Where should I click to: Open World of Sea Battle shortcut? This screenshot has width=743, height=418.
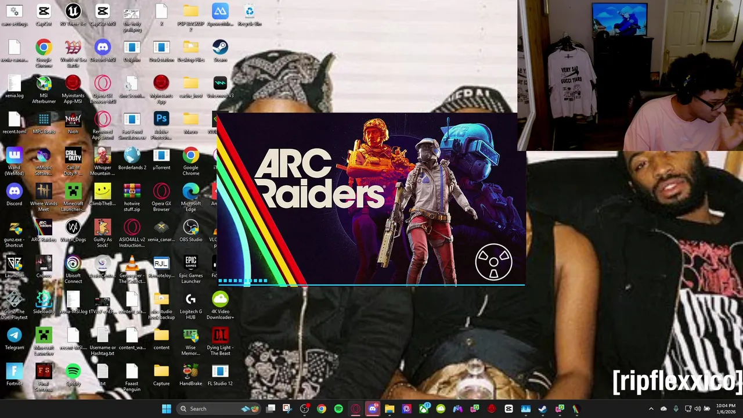tap(73, 53)
